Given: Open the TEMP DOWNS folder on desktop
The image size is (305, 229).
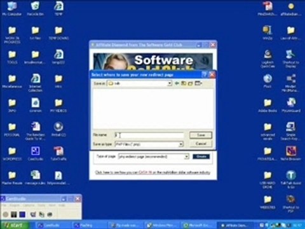Looking at the screenshot, I should (58, 33).
